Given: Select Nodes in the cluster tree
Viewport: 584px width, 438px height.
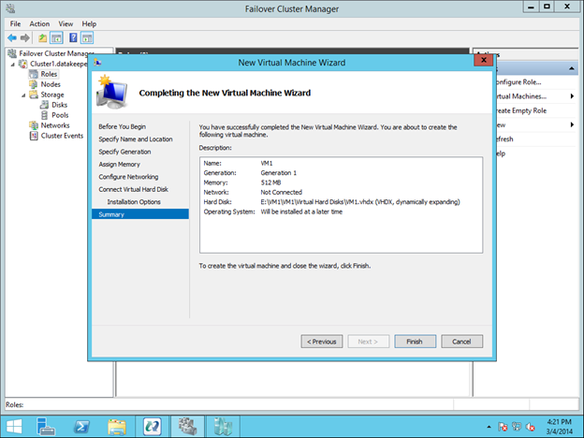Looking at the screenshot, I should pyautogui.click(x=51, y=84).
